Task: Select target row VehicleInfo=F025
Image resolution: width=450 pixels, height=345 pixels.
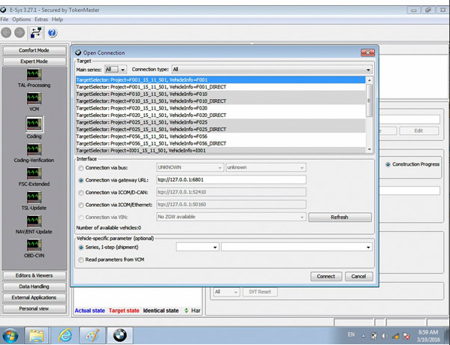Action: coord(220,122)
